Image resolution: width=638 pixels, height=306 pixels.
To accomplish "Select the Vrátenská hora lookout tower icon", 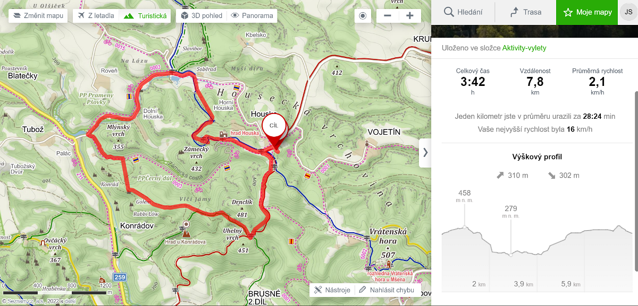I will point(388,264).
